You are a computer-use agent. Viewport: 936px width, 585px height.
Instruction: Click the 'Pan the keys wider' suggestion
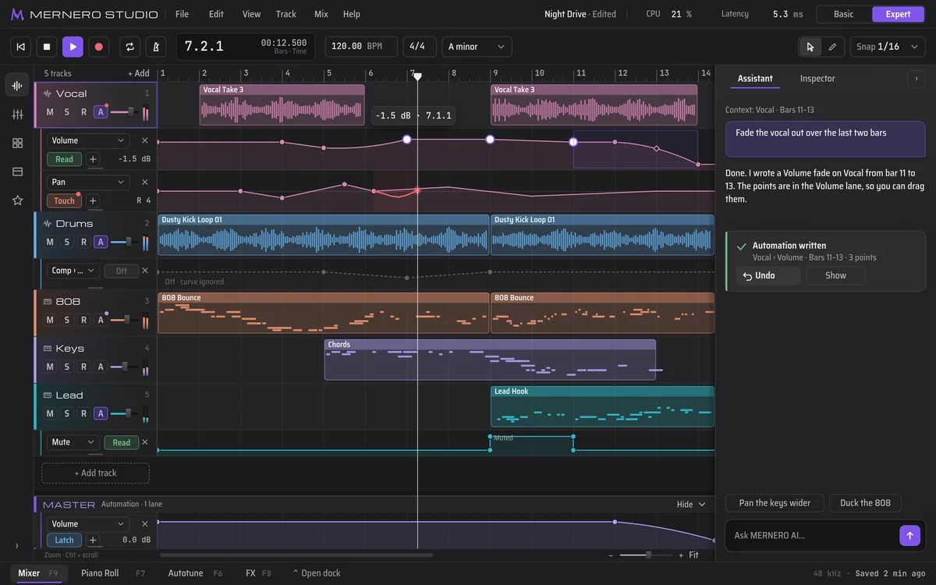pyautogui.click(x=775, y=503)
